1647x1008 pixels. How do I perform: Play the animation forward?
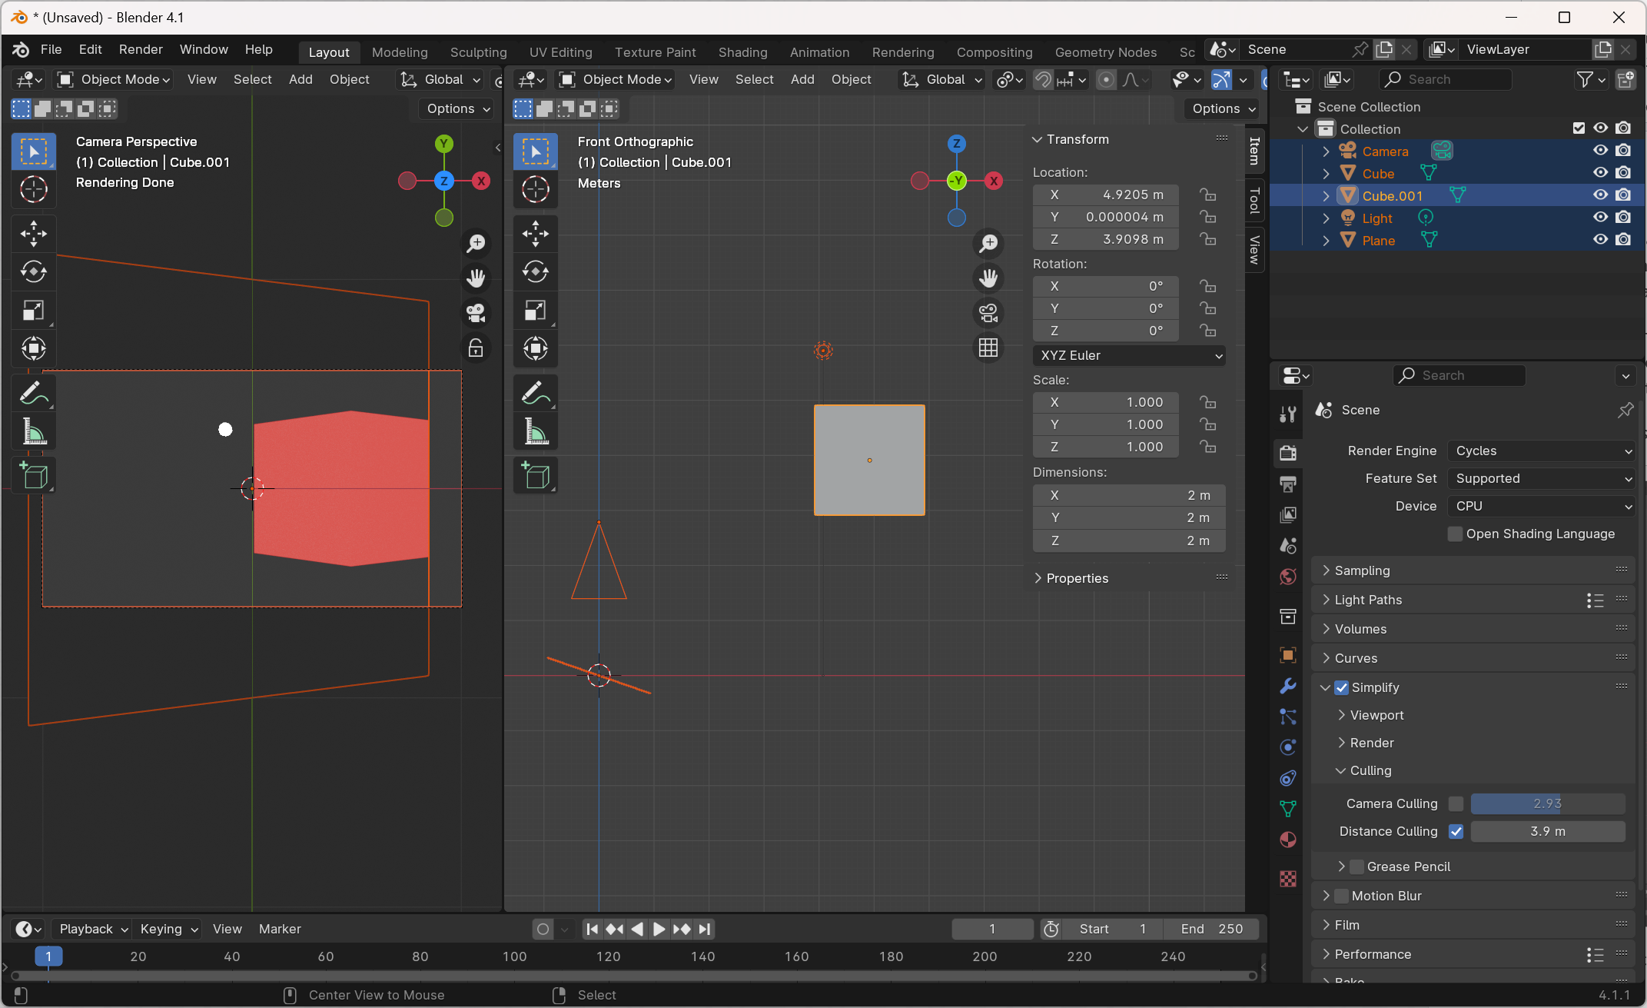[659, 929]
